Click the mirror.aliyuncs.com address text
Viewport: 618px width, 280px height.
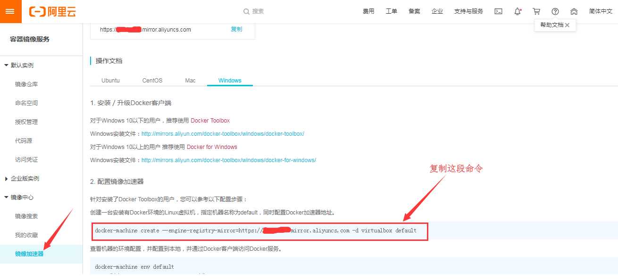[x=145, y=29]
